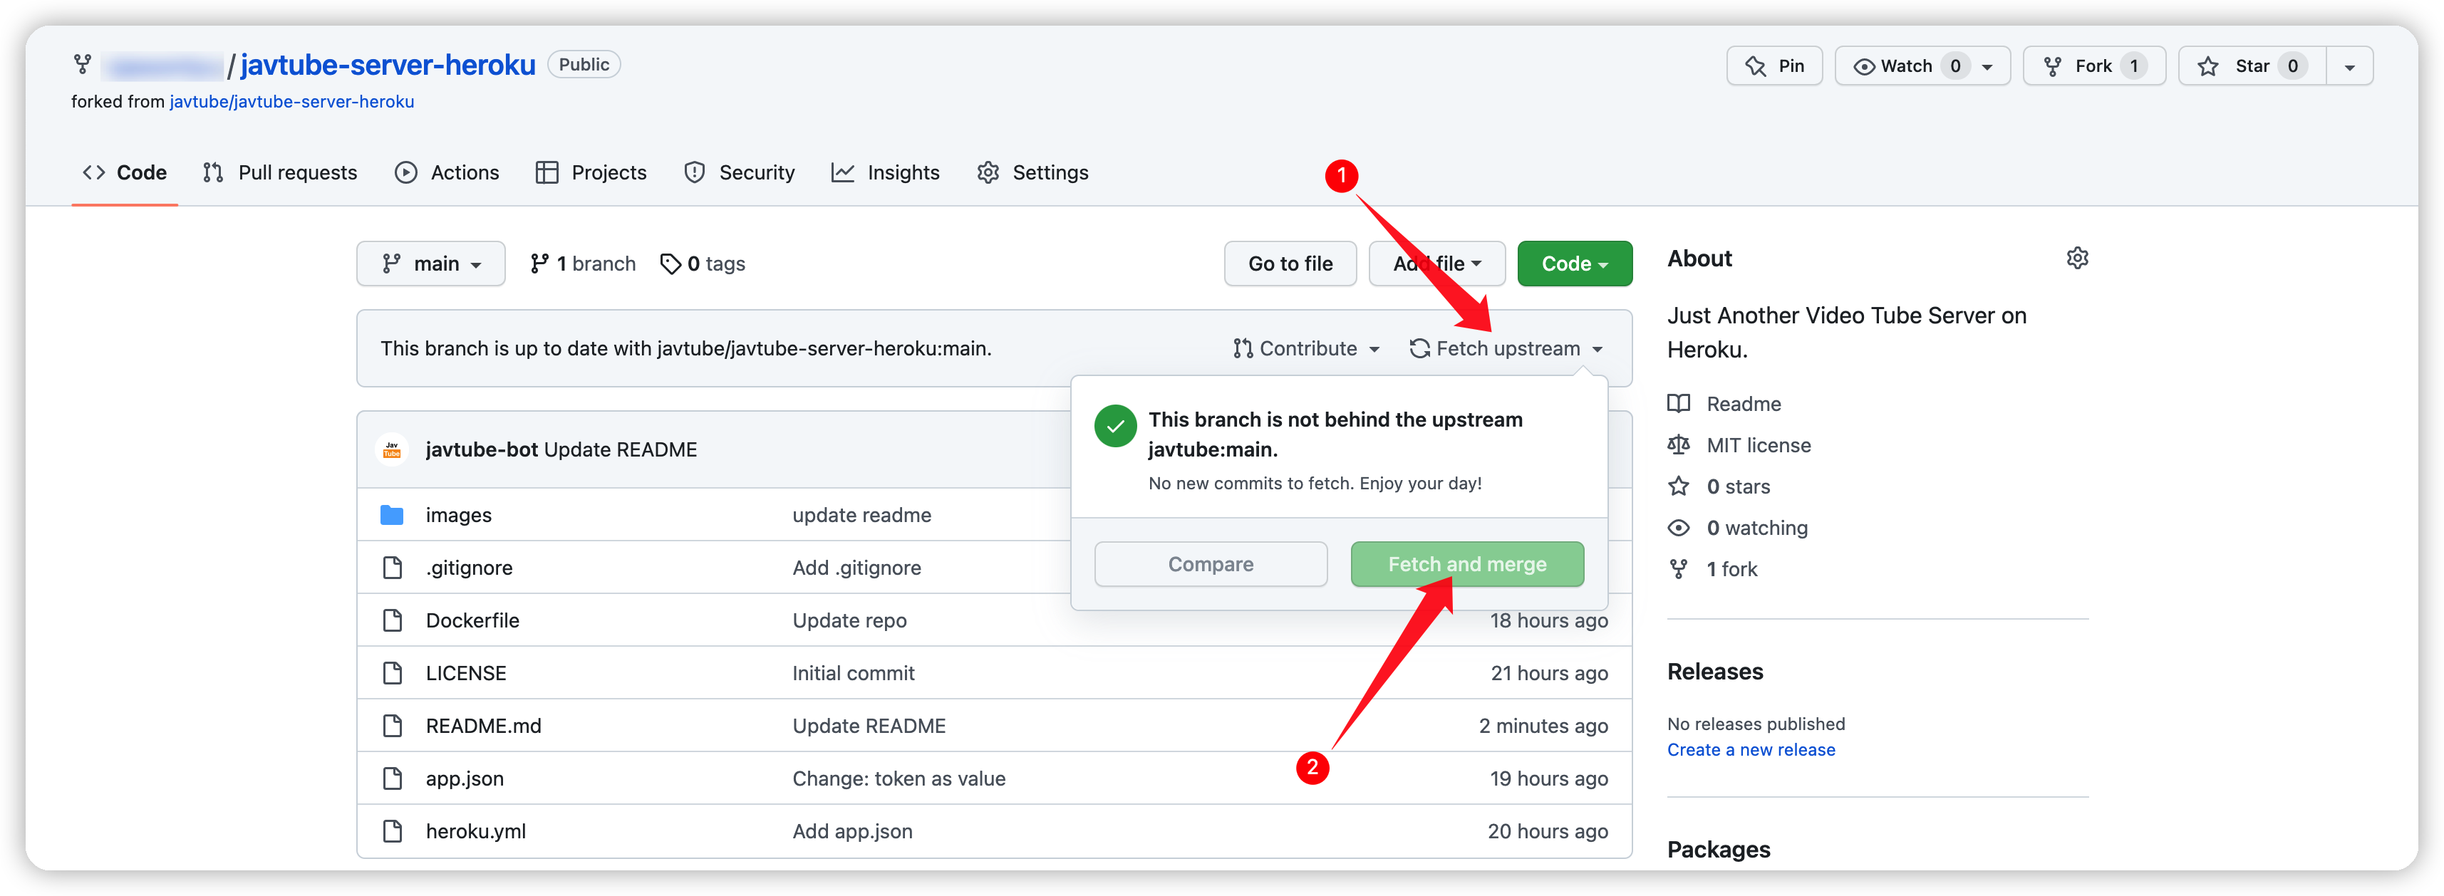Click the Fetch and merge button
The image size is (2444, 896).
coord(1465,564)
